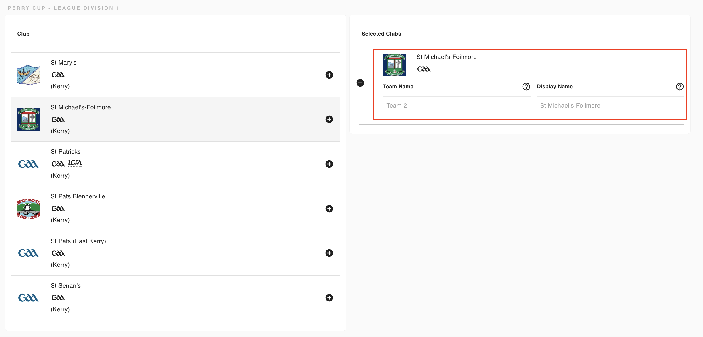This screenshot has width=703, height=337.
Task: Click St Senan's club name
Action: tap(66, 286)
